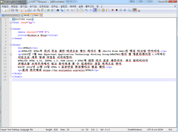Toggle INS insert mode in status bar

click(170, 130)
